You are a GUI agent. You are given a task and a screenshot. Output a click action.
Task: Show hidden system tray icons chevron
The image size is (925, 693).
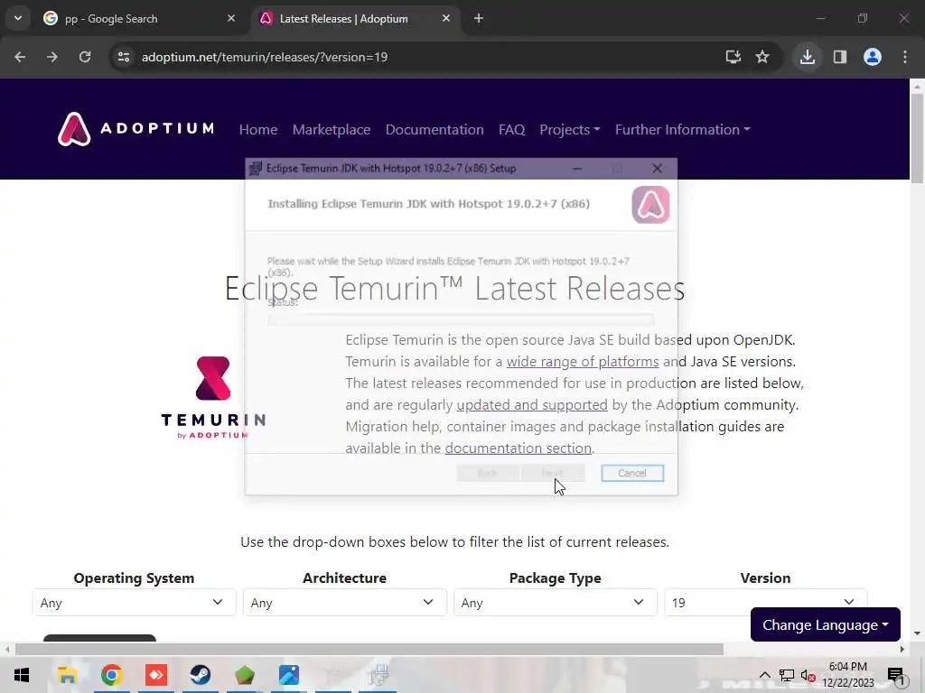click(x=765, y=675)
